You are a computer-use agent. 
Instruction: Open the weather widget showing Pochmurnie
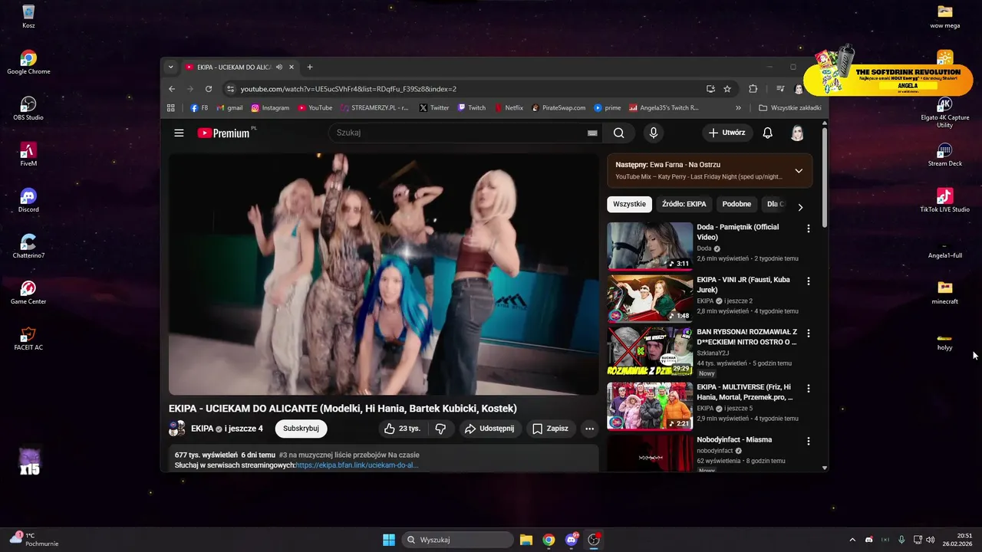click(34, 540)
